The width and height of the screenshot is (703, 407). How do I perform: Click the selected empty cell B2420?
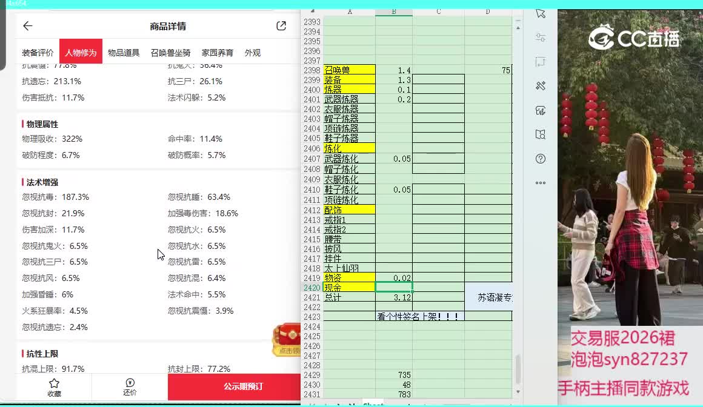(394, 287)
